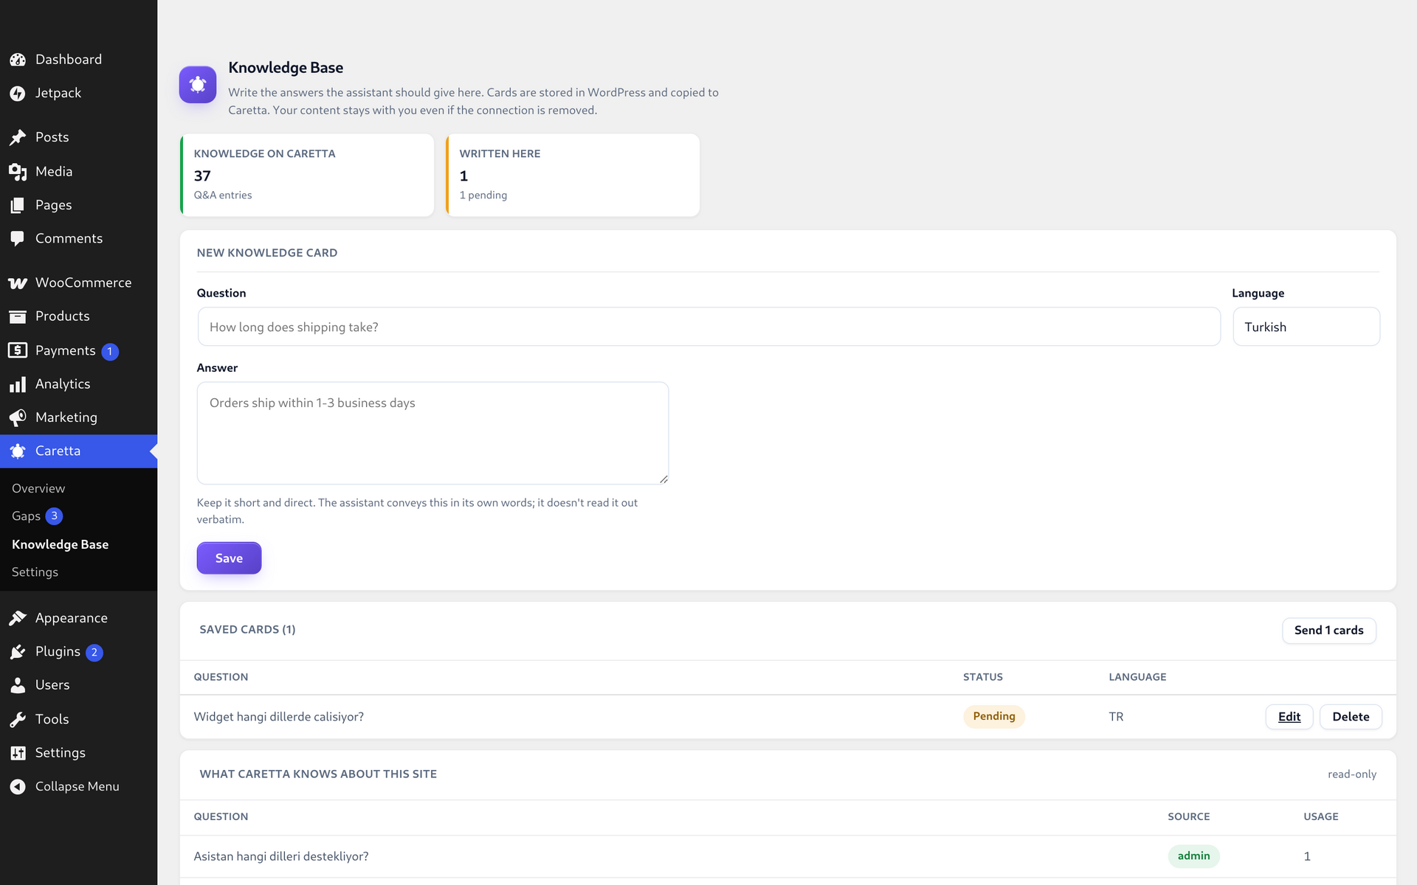The height and width of the screenshot is (885, 1417).
Task: Click the Plugins update count badge
Action: [94, 653]
